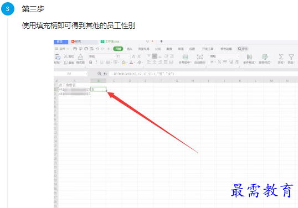Click the Currency format icon
Image resolution: width=298 pixels, height=208 pixels.
click(x=212, y=62)
